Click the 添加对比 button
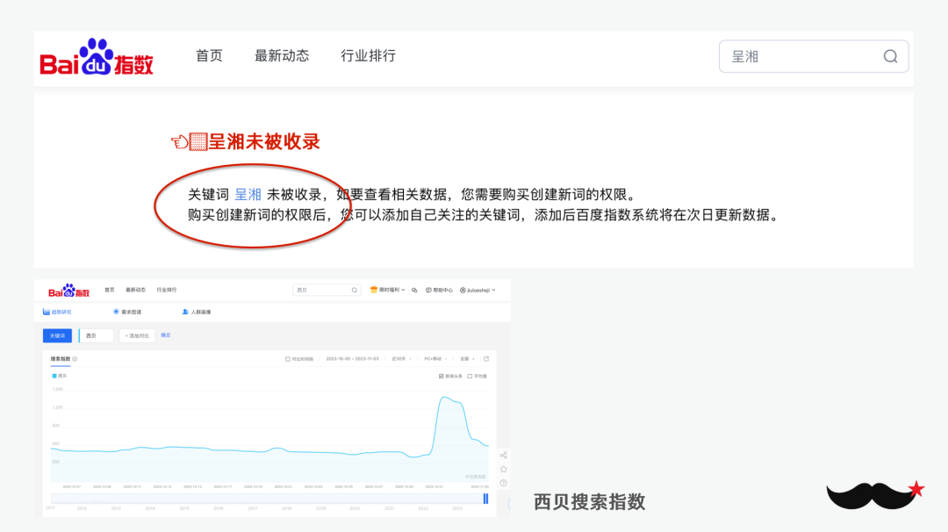This screenshot has height=532, width=948. click(137, 335)
